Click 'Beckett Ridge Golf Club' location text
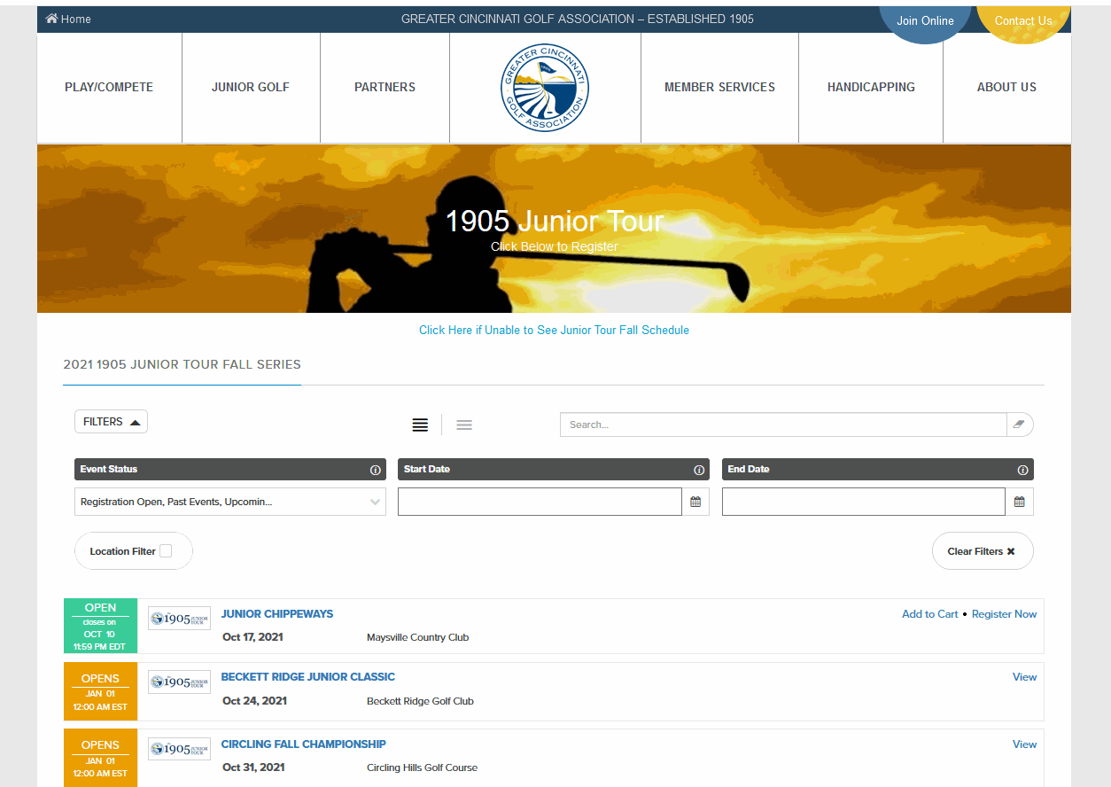The height and width of the screenshot is (787, 1111). [x=420, y=701]
